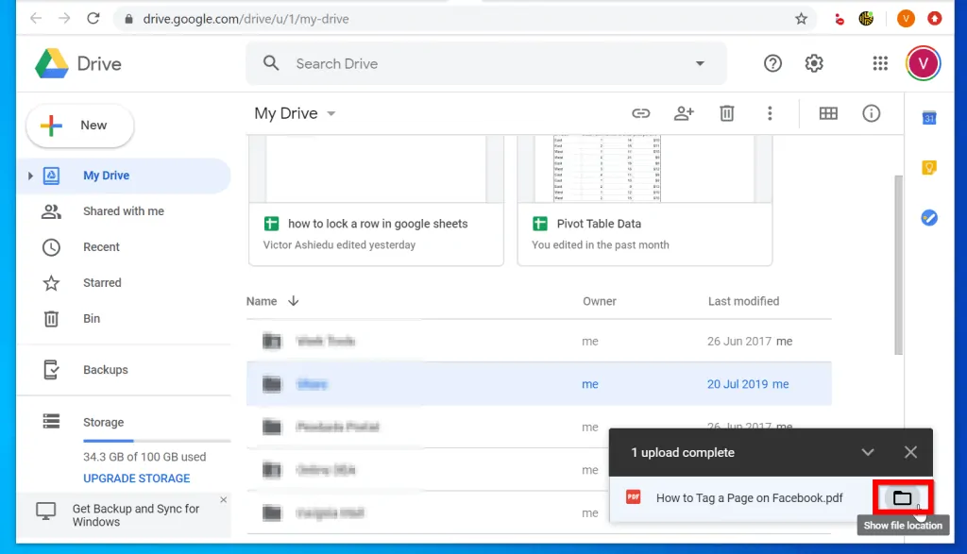Open the Google apps grid
967x554 pixels.
(x=880, y=63)
